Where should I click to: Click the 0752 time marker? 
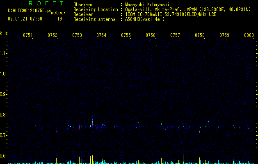point(53,35)
